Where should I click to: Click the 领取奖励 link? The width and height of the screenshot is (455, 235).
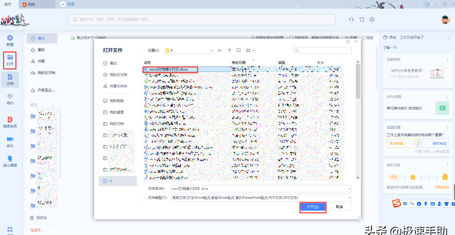pos(442,187)
